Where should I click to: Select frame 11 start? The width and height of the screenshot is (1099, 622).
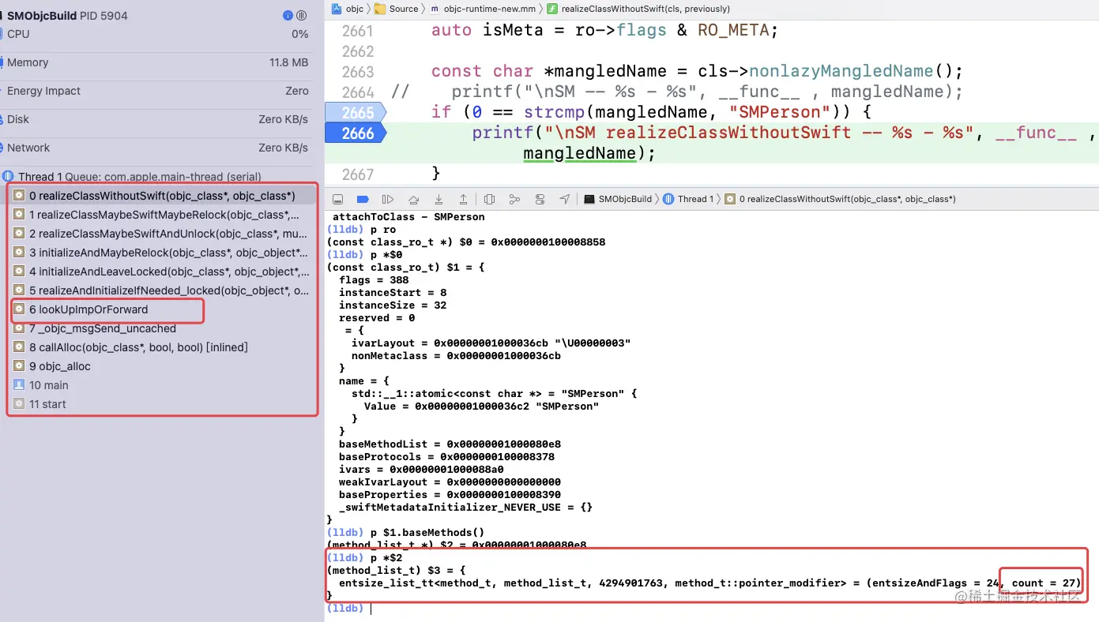coord(162,404)
